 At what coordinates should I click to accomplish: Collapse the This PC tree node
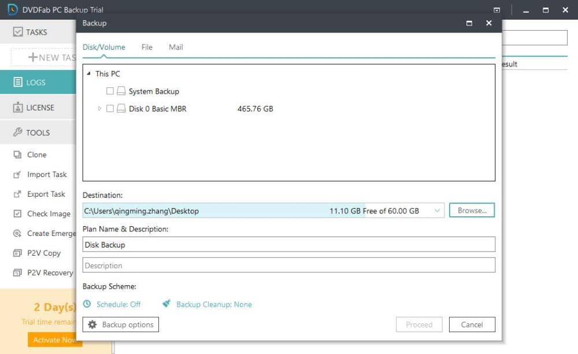pyautogui.click(x=88, y=74)
